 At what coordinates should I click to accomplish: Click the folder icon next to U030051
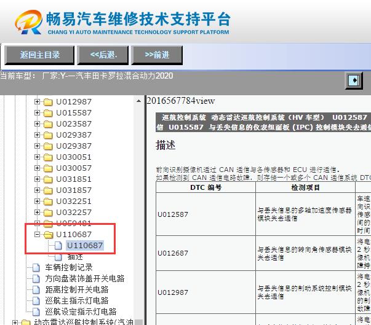(x=48, y=157)
